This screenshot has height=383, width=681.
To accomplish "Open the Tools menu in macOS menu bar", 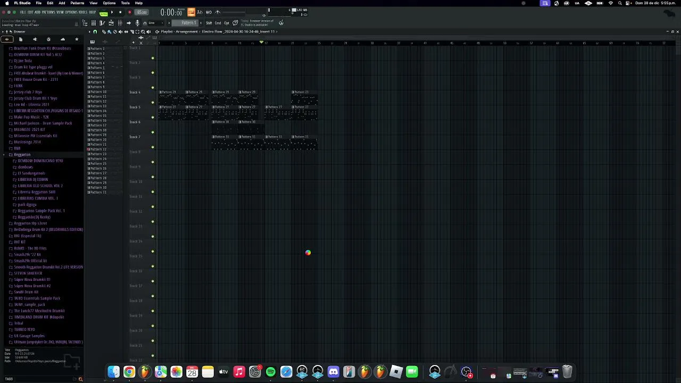I will coord(125,3).
